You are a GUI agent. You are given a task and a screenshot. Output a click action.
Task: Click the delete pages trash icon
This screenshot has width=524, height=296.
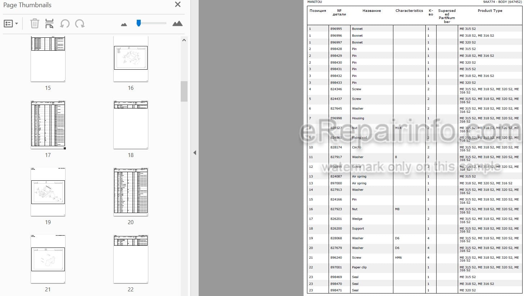pos(35,24)
